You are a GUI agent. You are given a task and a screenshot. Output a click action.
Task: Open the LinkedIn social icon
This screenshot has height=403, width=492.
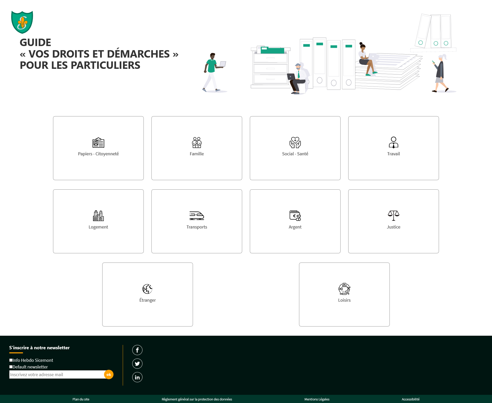pos(137,377)
